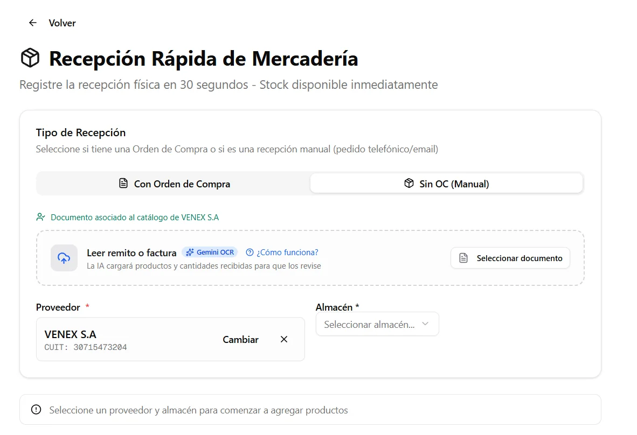Viewport: 637px width, 435px height.
Task: Click the Proveedor field label
Action: [x=58, y=307]
